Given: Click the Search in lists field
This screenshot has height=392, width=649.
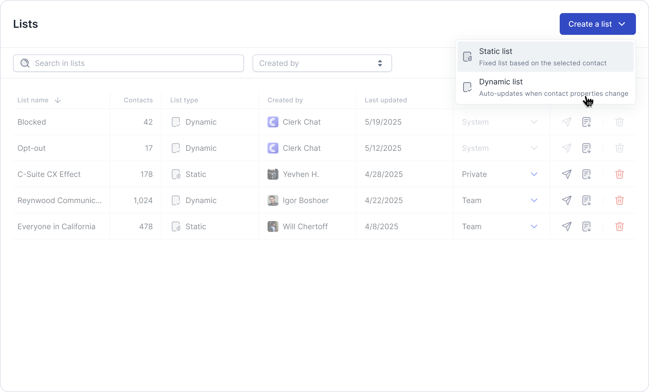Looking at the screenshot, I should (128, 63).
